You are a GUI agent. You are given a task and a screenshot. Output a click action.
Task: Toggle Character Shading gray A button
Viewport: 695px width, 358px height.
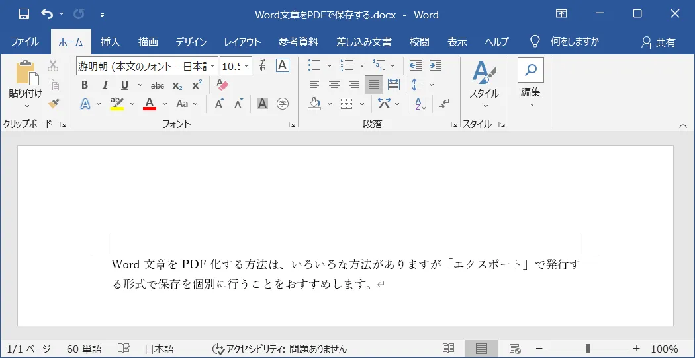pyautogui.click(x=262, y=104)
